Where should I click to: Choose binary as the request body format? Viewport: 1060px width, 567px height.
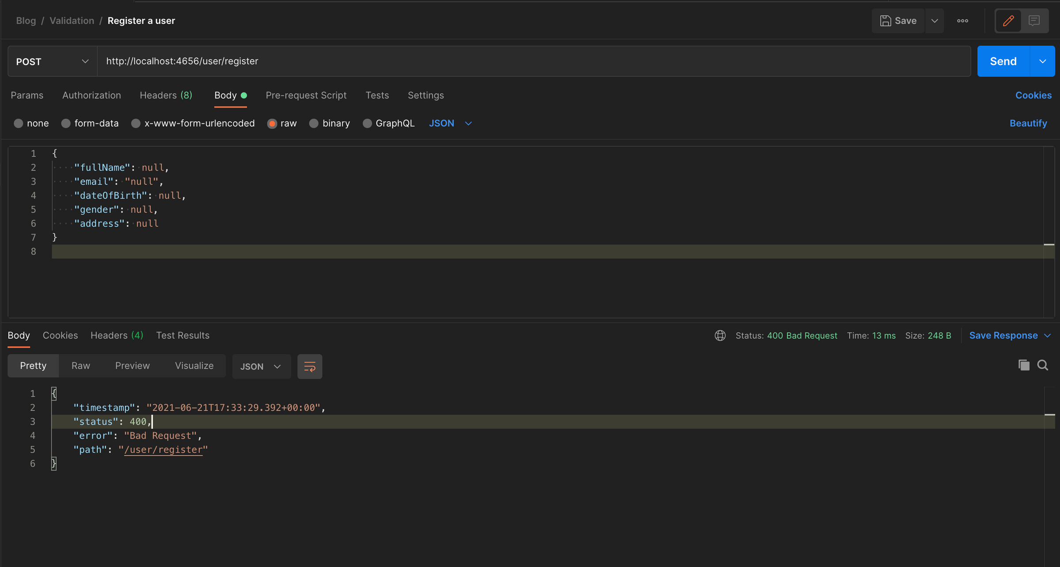point(329,123)
